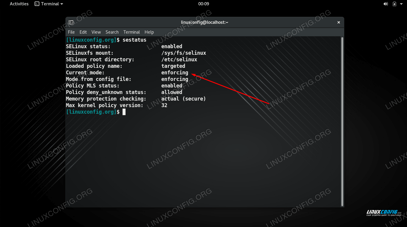Open the File menu

click(71, 32)
